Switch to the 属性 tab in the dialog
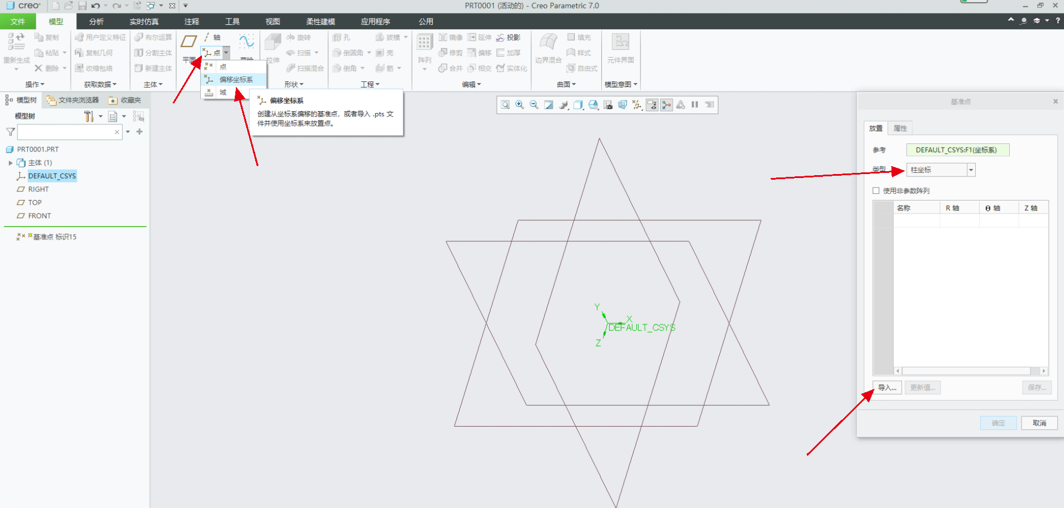 pos(900,128)
